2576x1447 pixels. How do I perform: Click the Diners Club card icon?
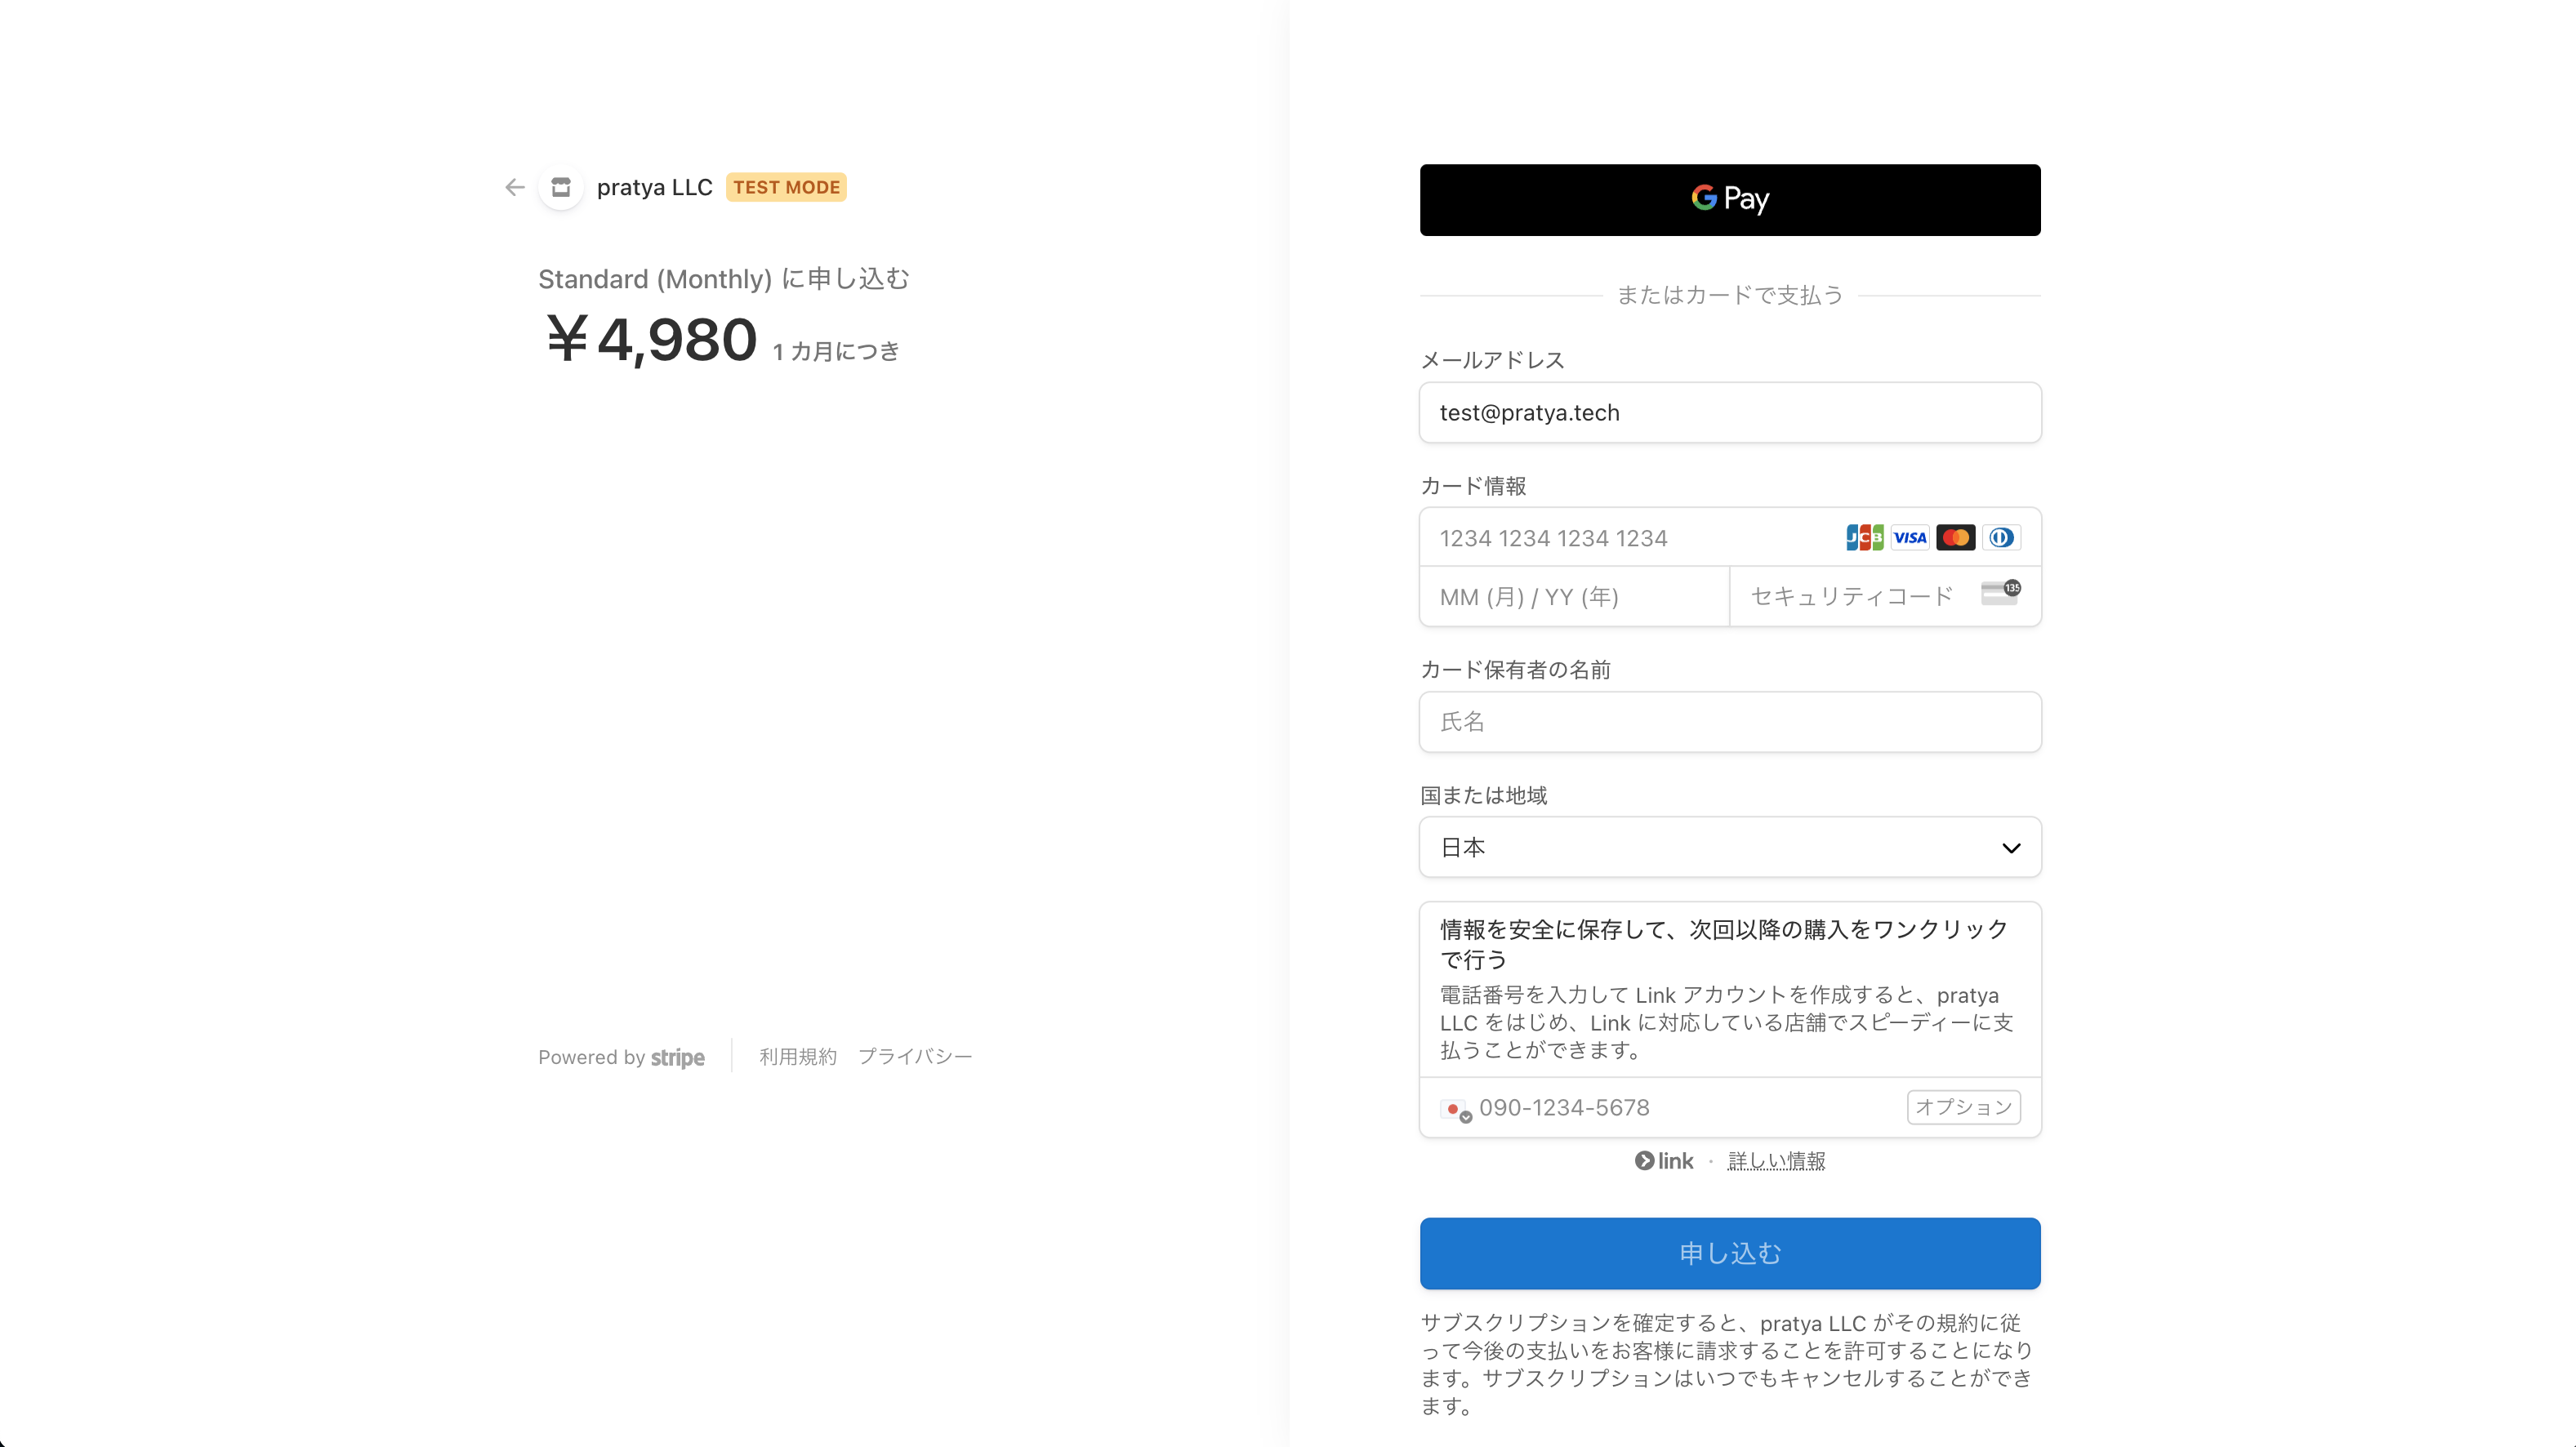tap(2001, 538)
